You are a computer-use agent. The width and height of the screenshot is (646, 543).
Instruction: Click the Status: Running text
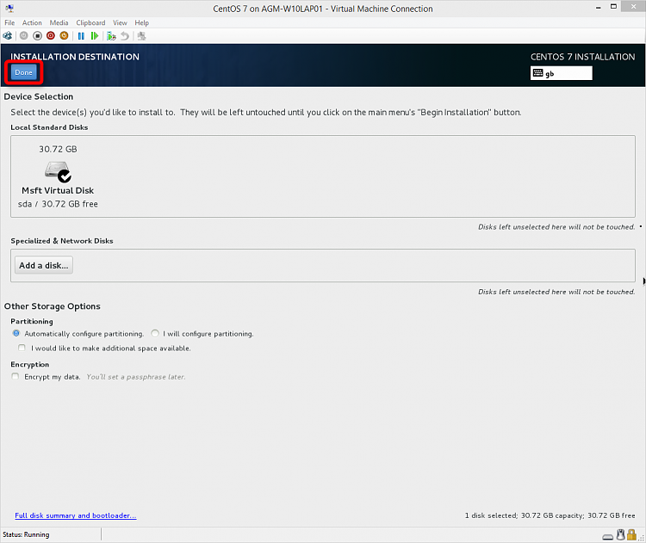click(x=26, y=534)
